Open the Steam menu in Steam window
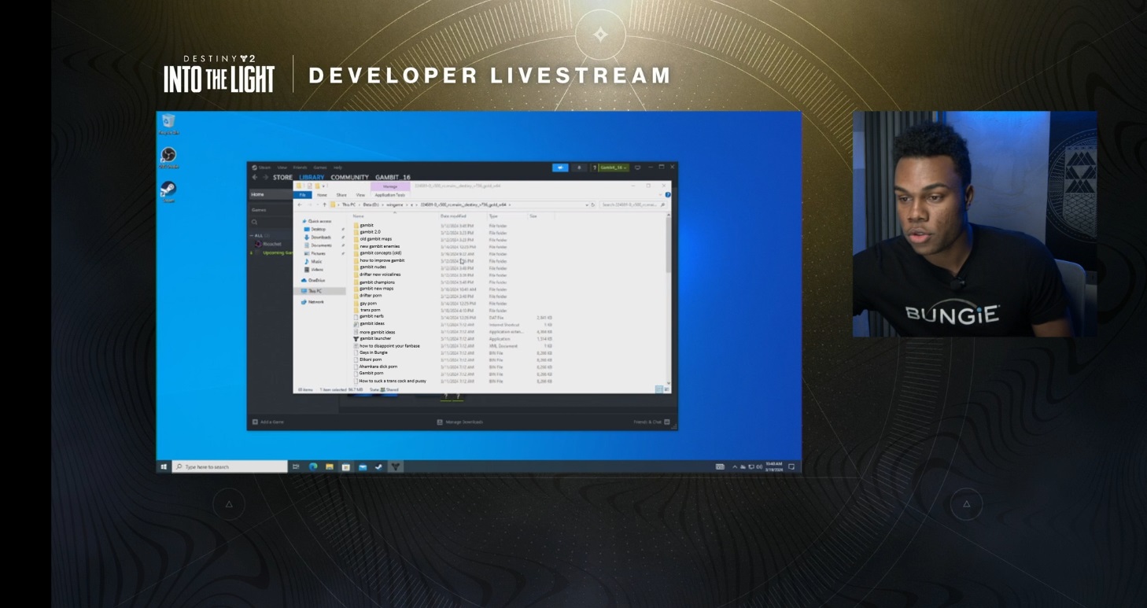Image resolution: width=1147 pixels, height=608 pixels. [264, 168]
